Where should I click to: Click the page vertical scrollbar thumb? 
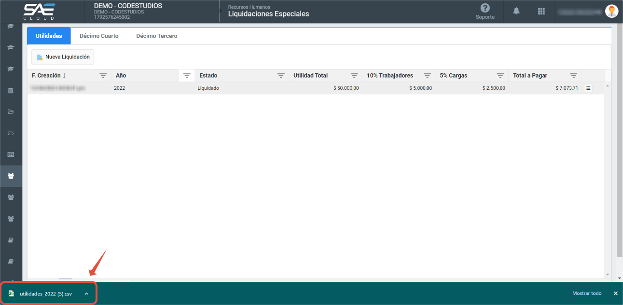620,140
